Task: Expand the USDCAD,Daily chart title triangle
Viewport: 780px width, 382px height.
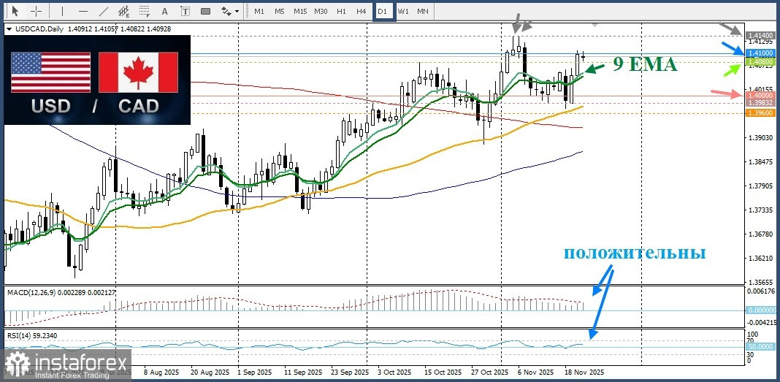Action: [9, 29]
